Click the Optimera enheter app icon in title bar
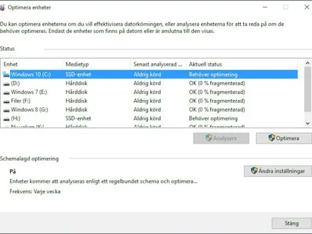This screenshot has height=234, width=312. point(2,7)
